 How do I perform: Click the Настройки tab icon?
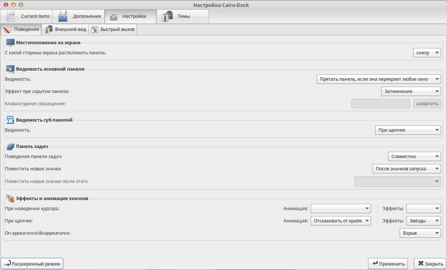click(x=114, y=16)
